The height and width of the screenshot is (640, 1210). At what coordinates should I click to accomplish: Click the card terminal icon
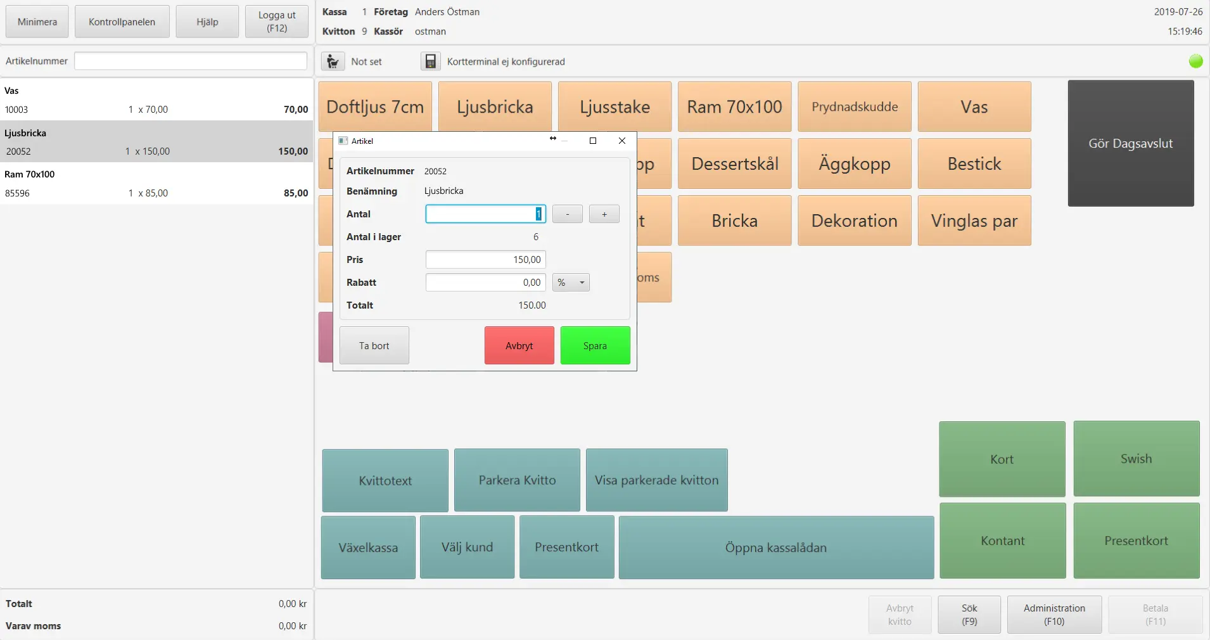pyautogui.click(x=430, y=61)
